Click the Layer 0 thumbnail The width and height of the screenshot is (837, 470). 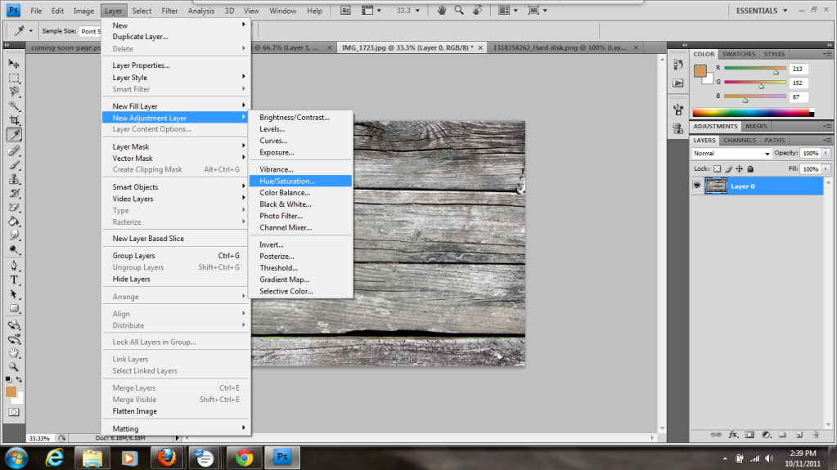click(716, 186)
